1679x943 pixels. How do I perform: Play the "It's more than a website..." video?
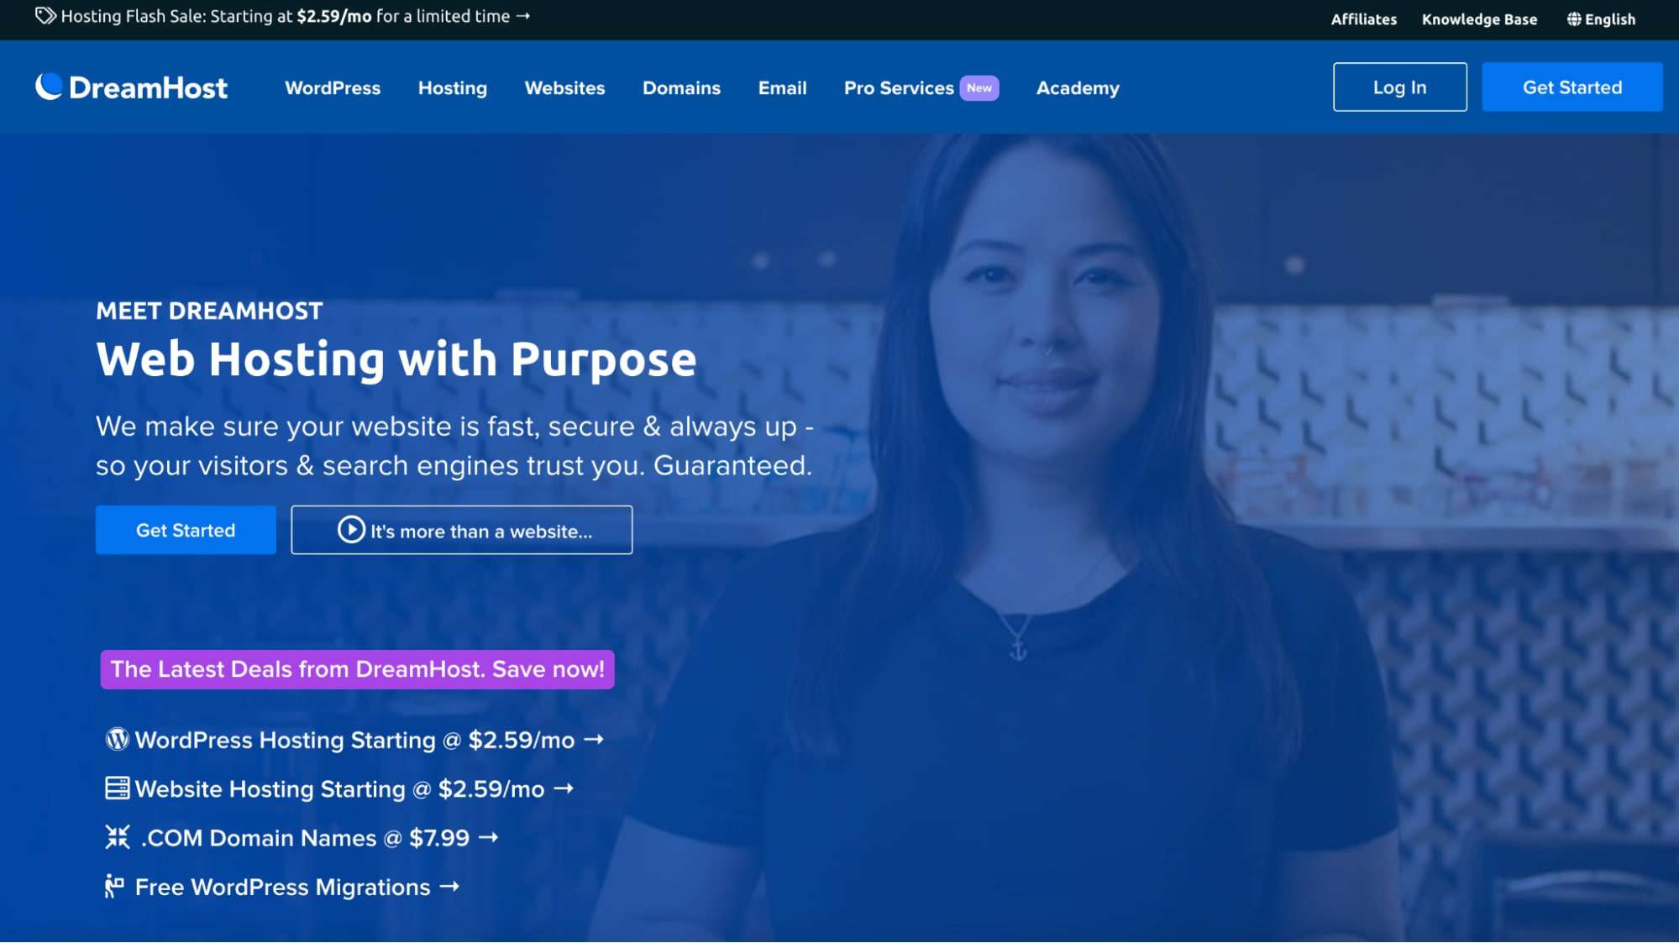462,530
